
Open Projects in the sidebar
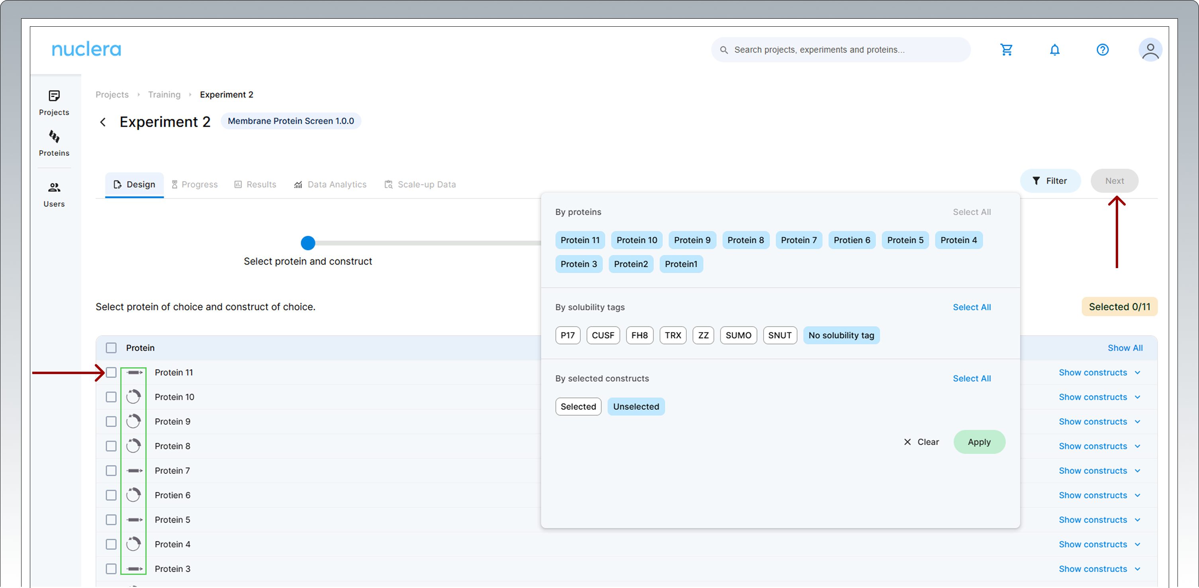pos(54,103)
